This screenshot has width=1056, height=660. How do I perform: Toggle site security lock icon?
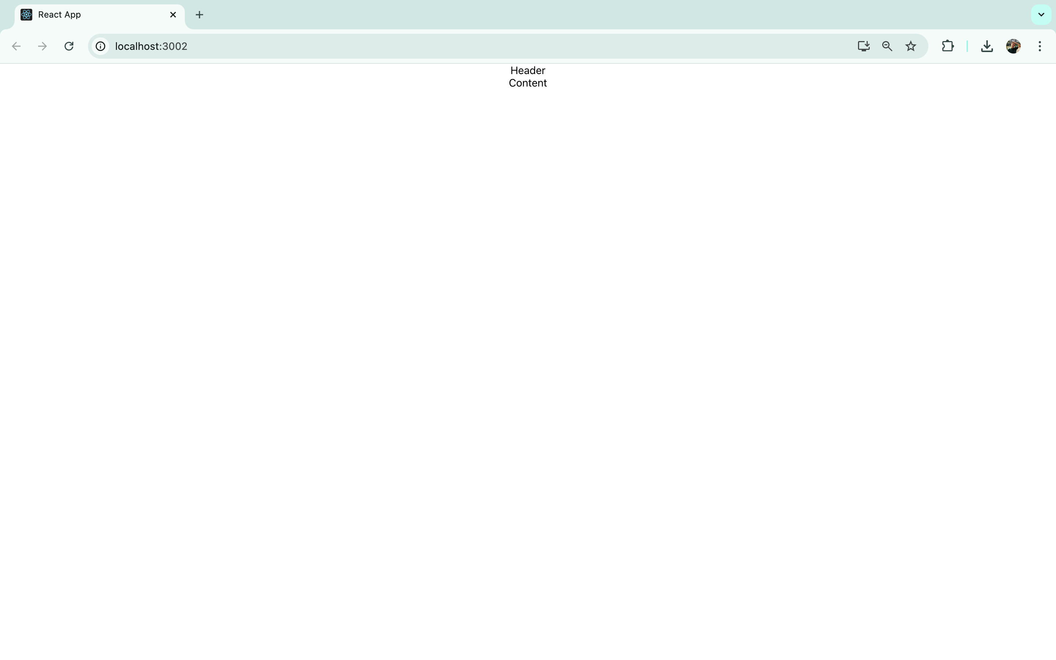click(x=100, y=45)
